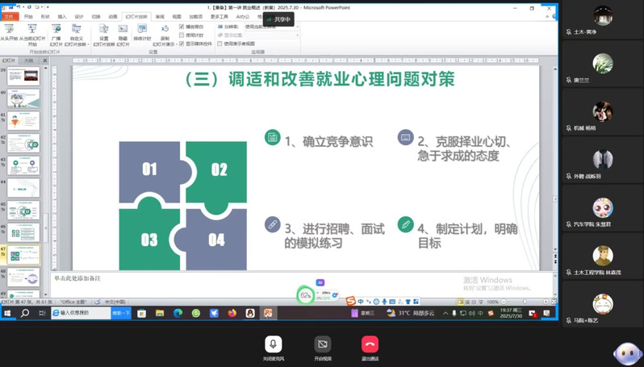Adjust the zoom slider in status bar
Image resolution: width=644 pixels, height=367 pixels.
click(x=525, y=302)
